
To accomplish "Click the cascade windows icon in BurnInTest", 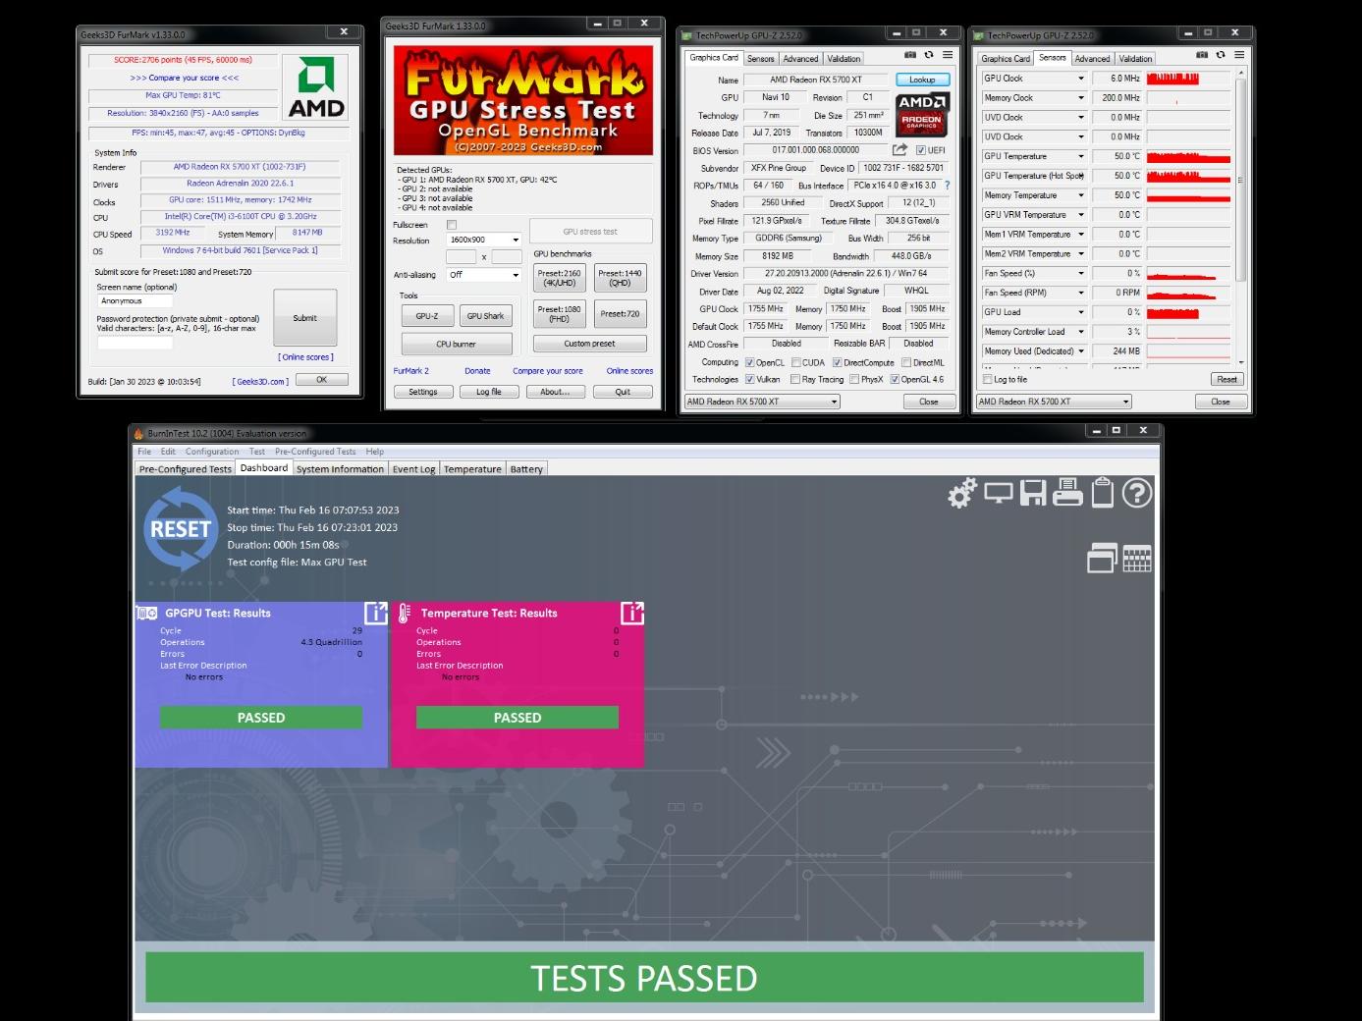I will pyautogui.click(x=1102, y=558).
